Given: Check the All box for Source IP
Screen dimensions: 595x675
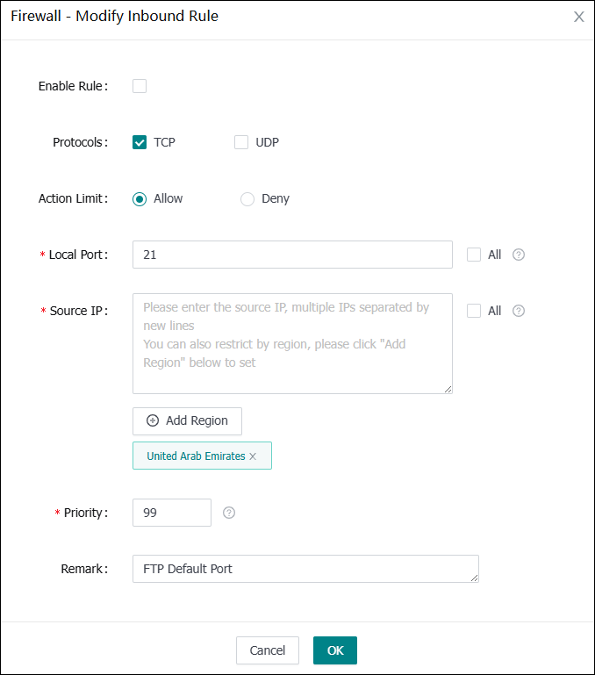Looking at the screenshot, I should pyautogui.click(x=474, y=311).
